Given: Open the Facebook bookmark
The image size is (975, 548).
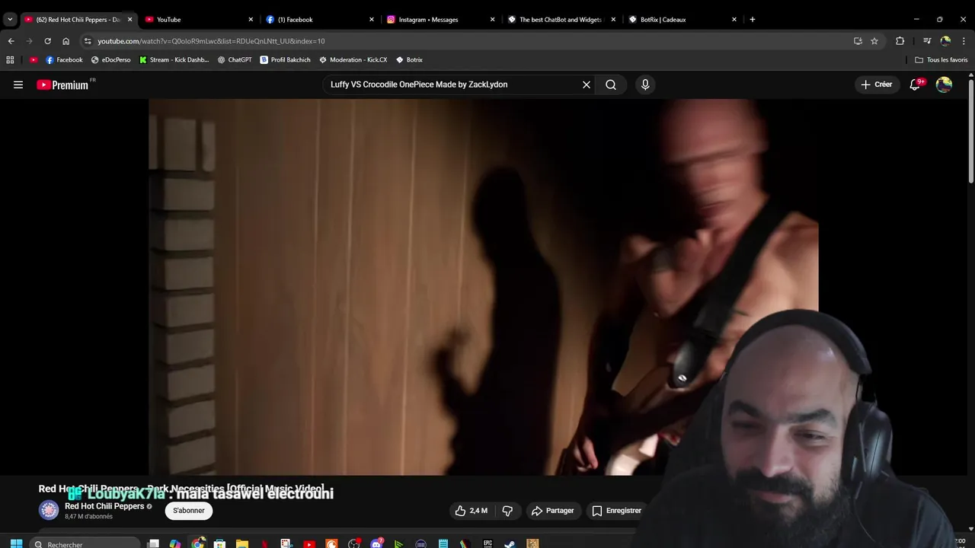Looking at the screenshot, I should (x=64, y=59).
